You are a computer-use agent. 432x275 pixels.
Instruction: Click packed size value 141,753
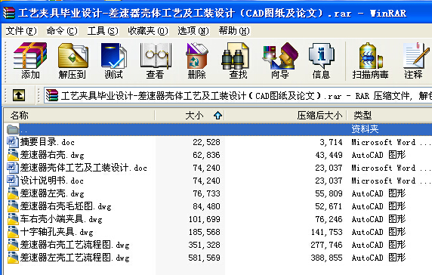(327, 232)
